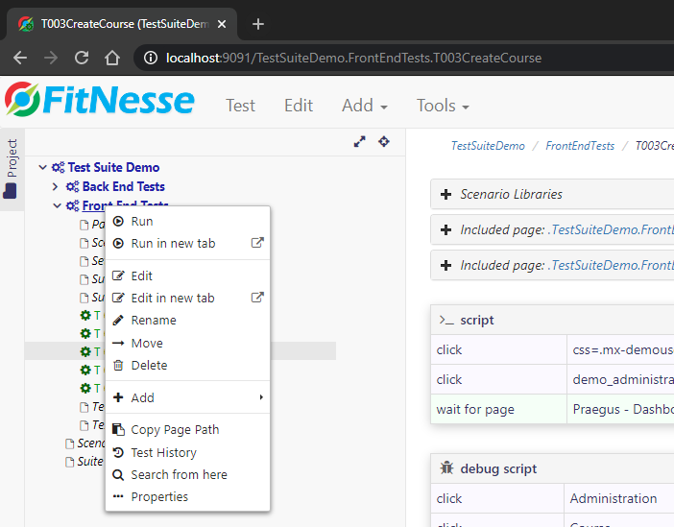The width and height of the screenshot is (674, 527).
Task: Click the clipboard icon next to Copy Page Path
Action: pyautogui.click(x=118, y=429)
